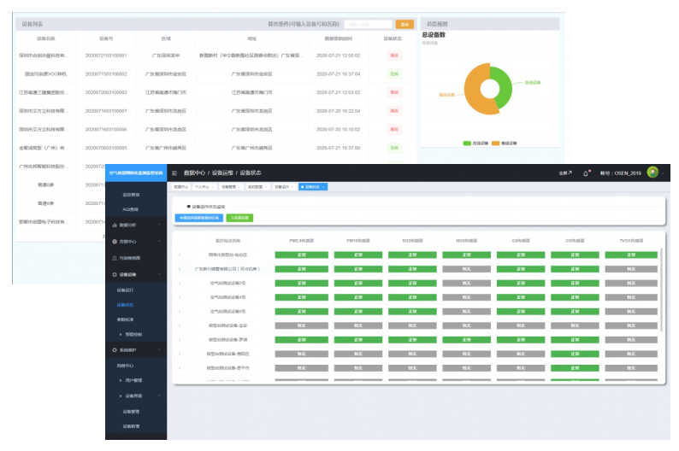Click the 告警中心 icon in sidebar
Screen dimensions: 679x451
point(115,241)
